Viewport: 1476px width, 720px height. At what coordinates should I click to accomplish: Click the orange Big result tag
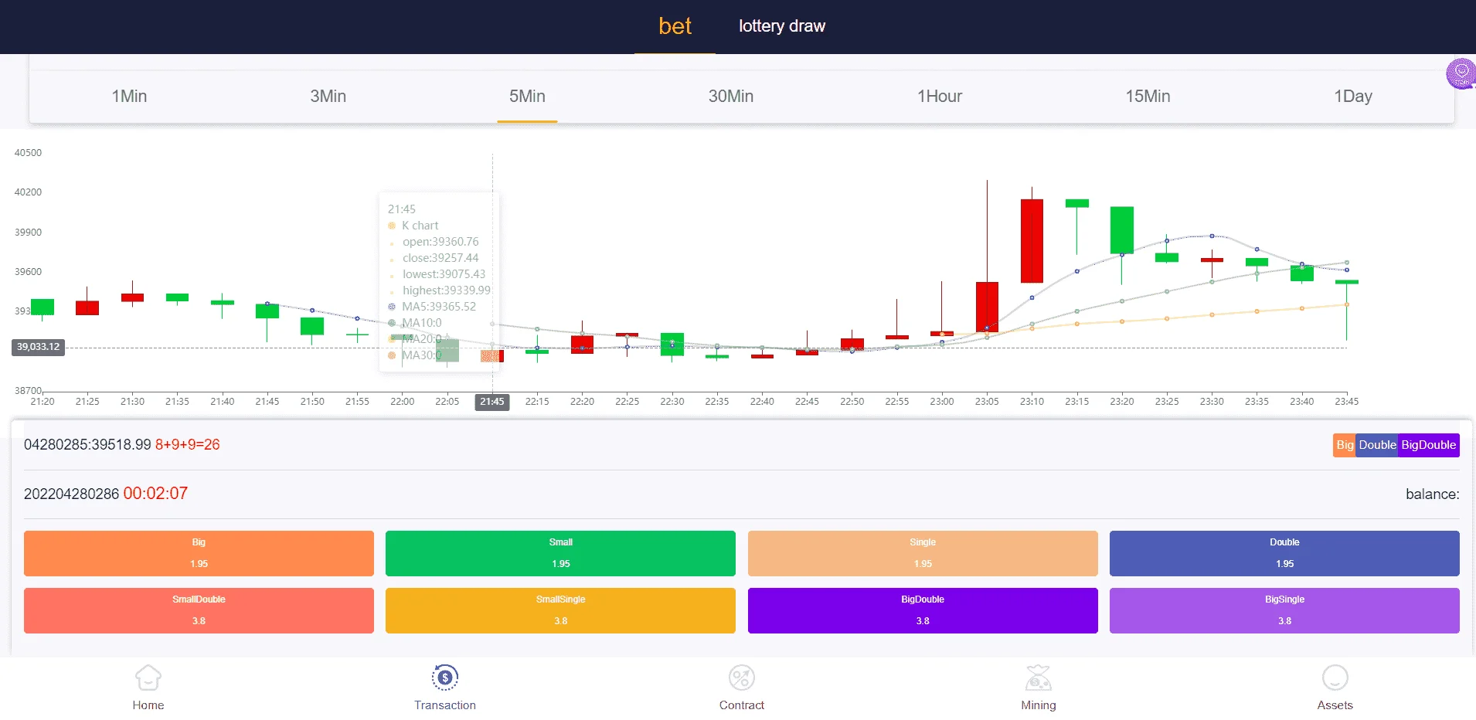coord(1345,445)
